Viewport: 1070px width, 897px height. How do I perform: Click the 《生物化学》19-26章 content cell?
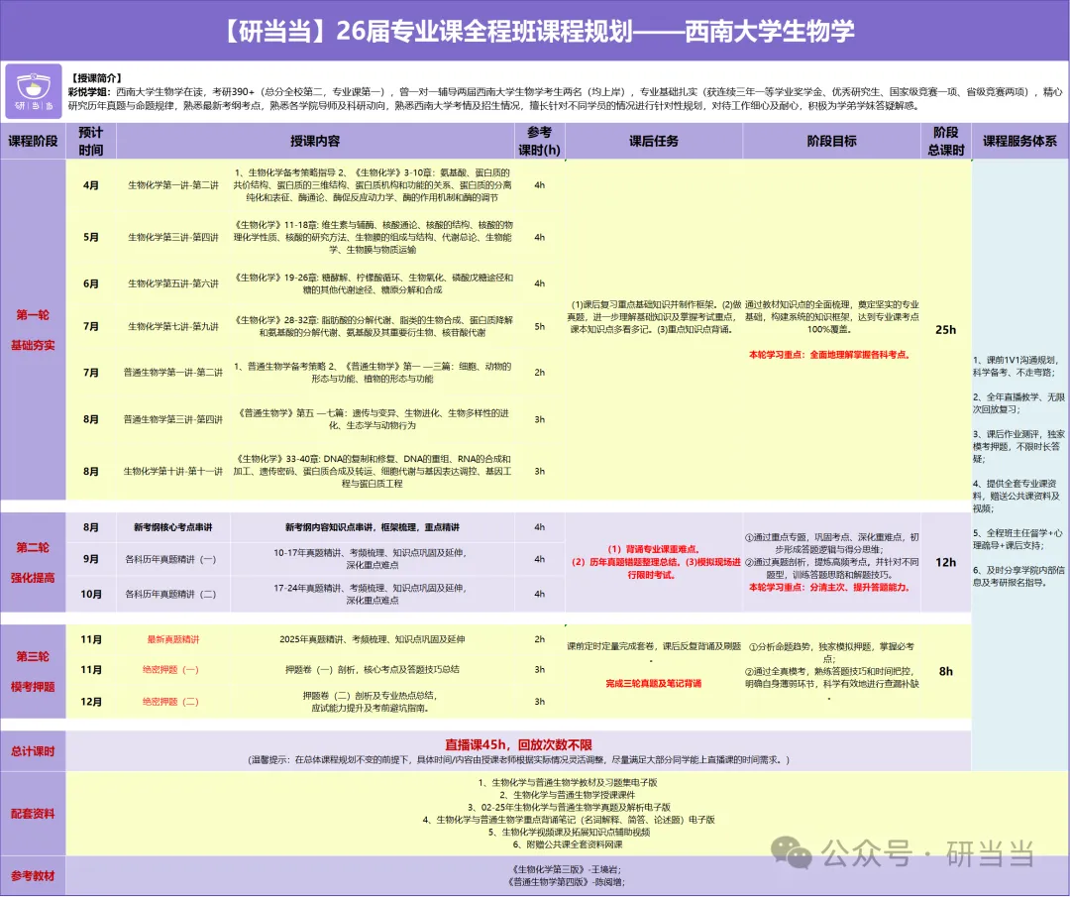(x=373, y=284)
